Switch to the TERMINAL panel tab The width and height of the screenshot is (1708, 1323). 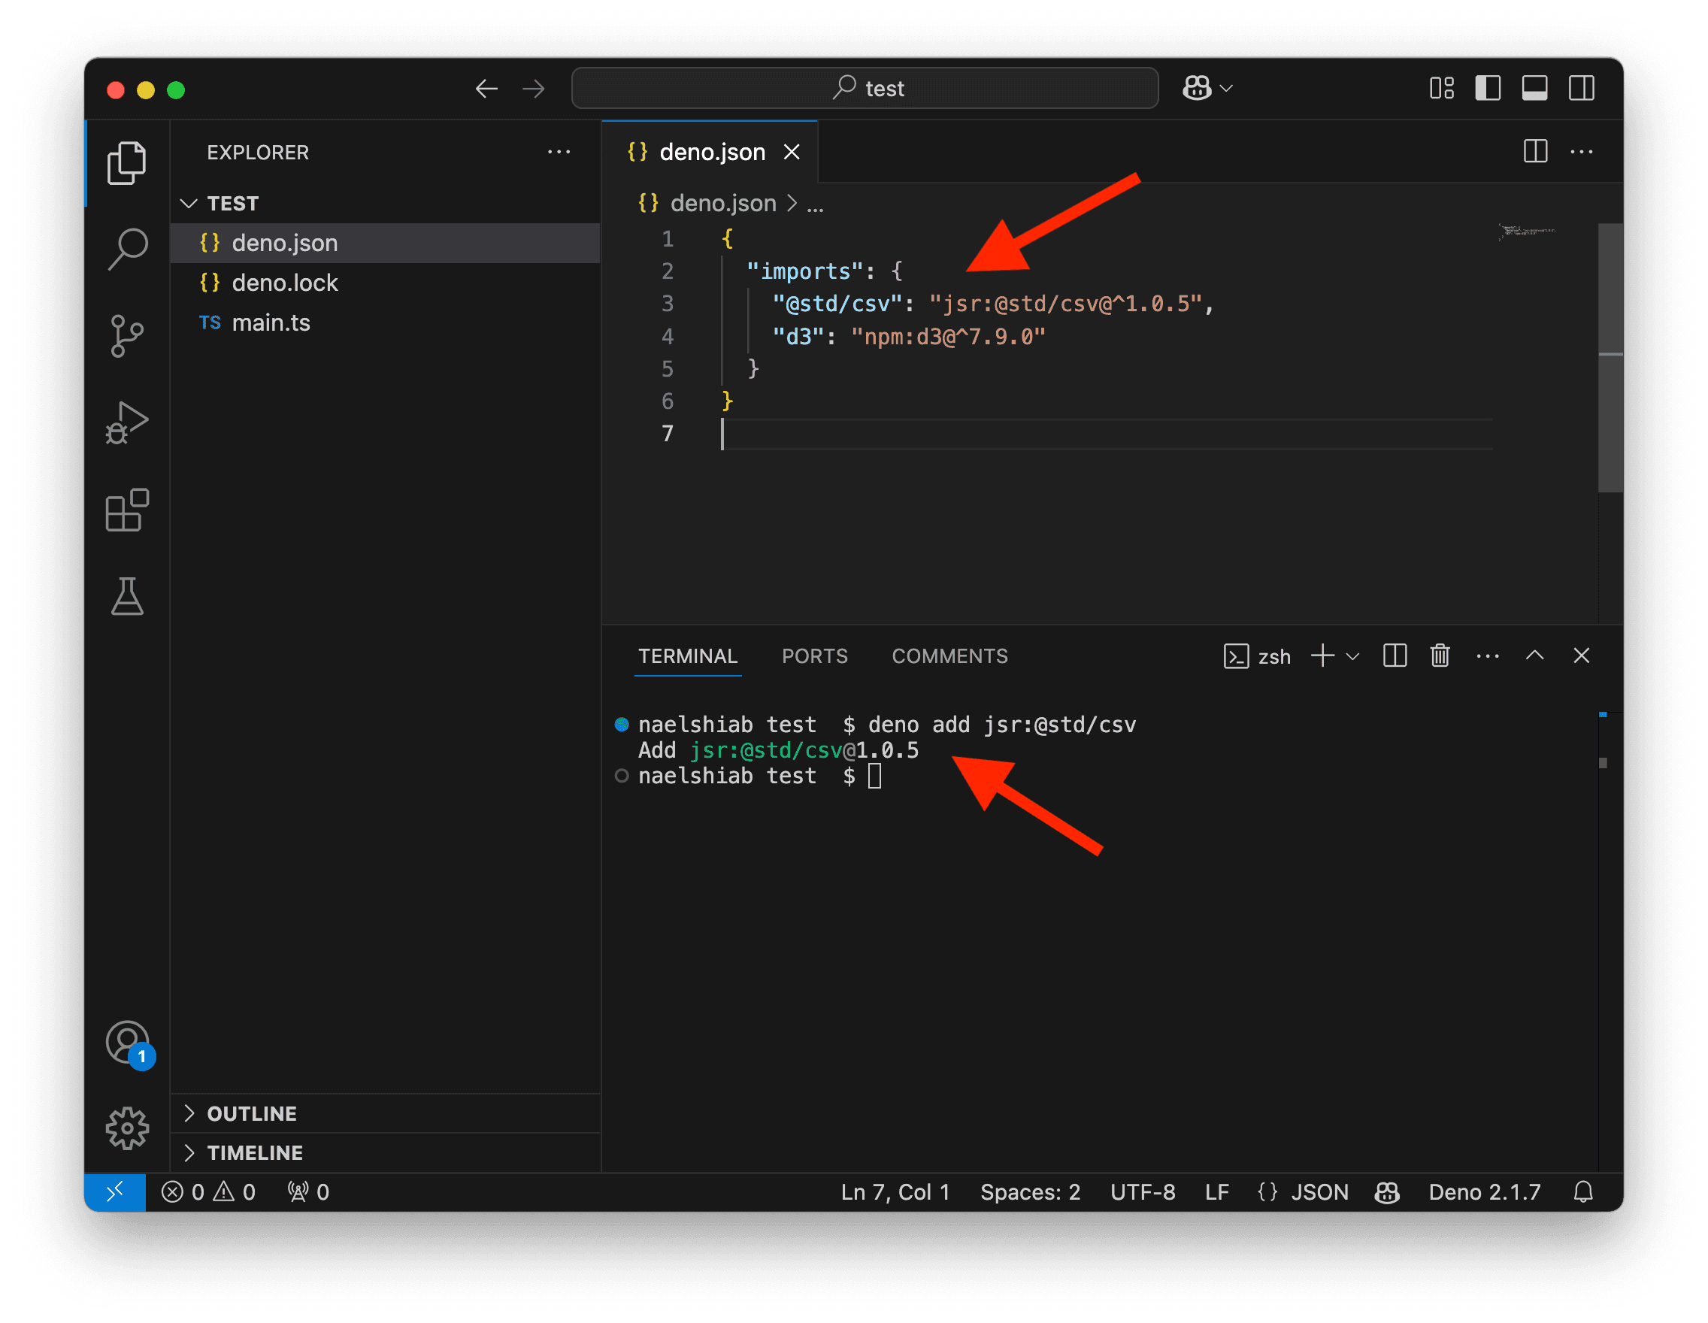687,656
